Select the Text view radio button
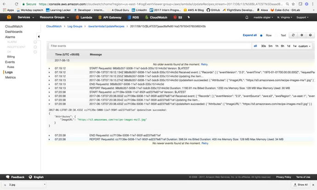Viewport: 317px width, 190px height. 277,35
